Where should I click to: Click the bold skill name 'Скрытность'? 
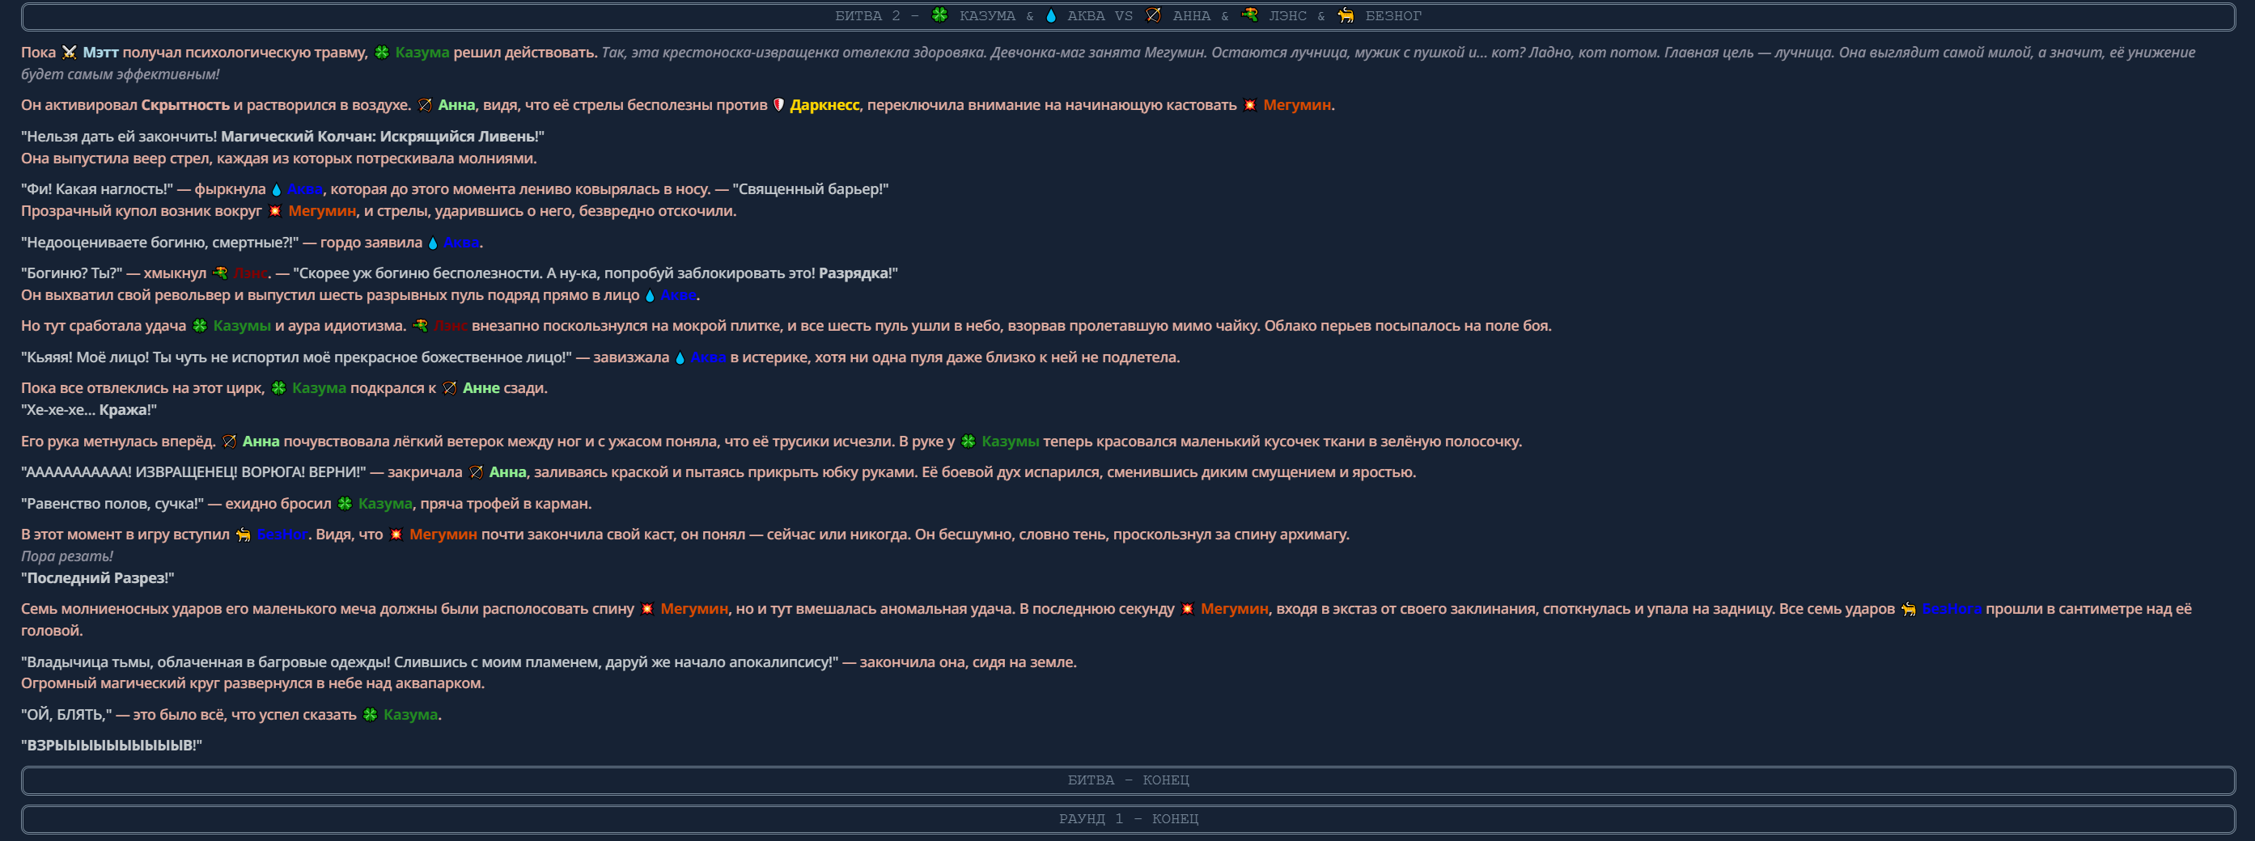184,105
